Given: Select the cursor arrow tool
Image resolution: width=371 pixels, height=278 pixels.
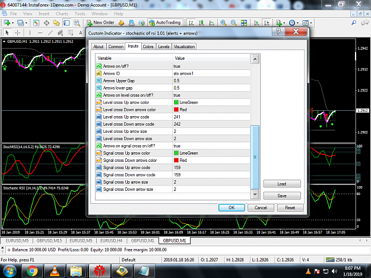Looking at the screenshot, I should 7,33.
